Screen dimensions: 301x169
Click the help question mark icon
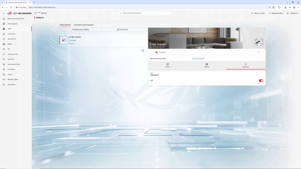tap(143, 50)
